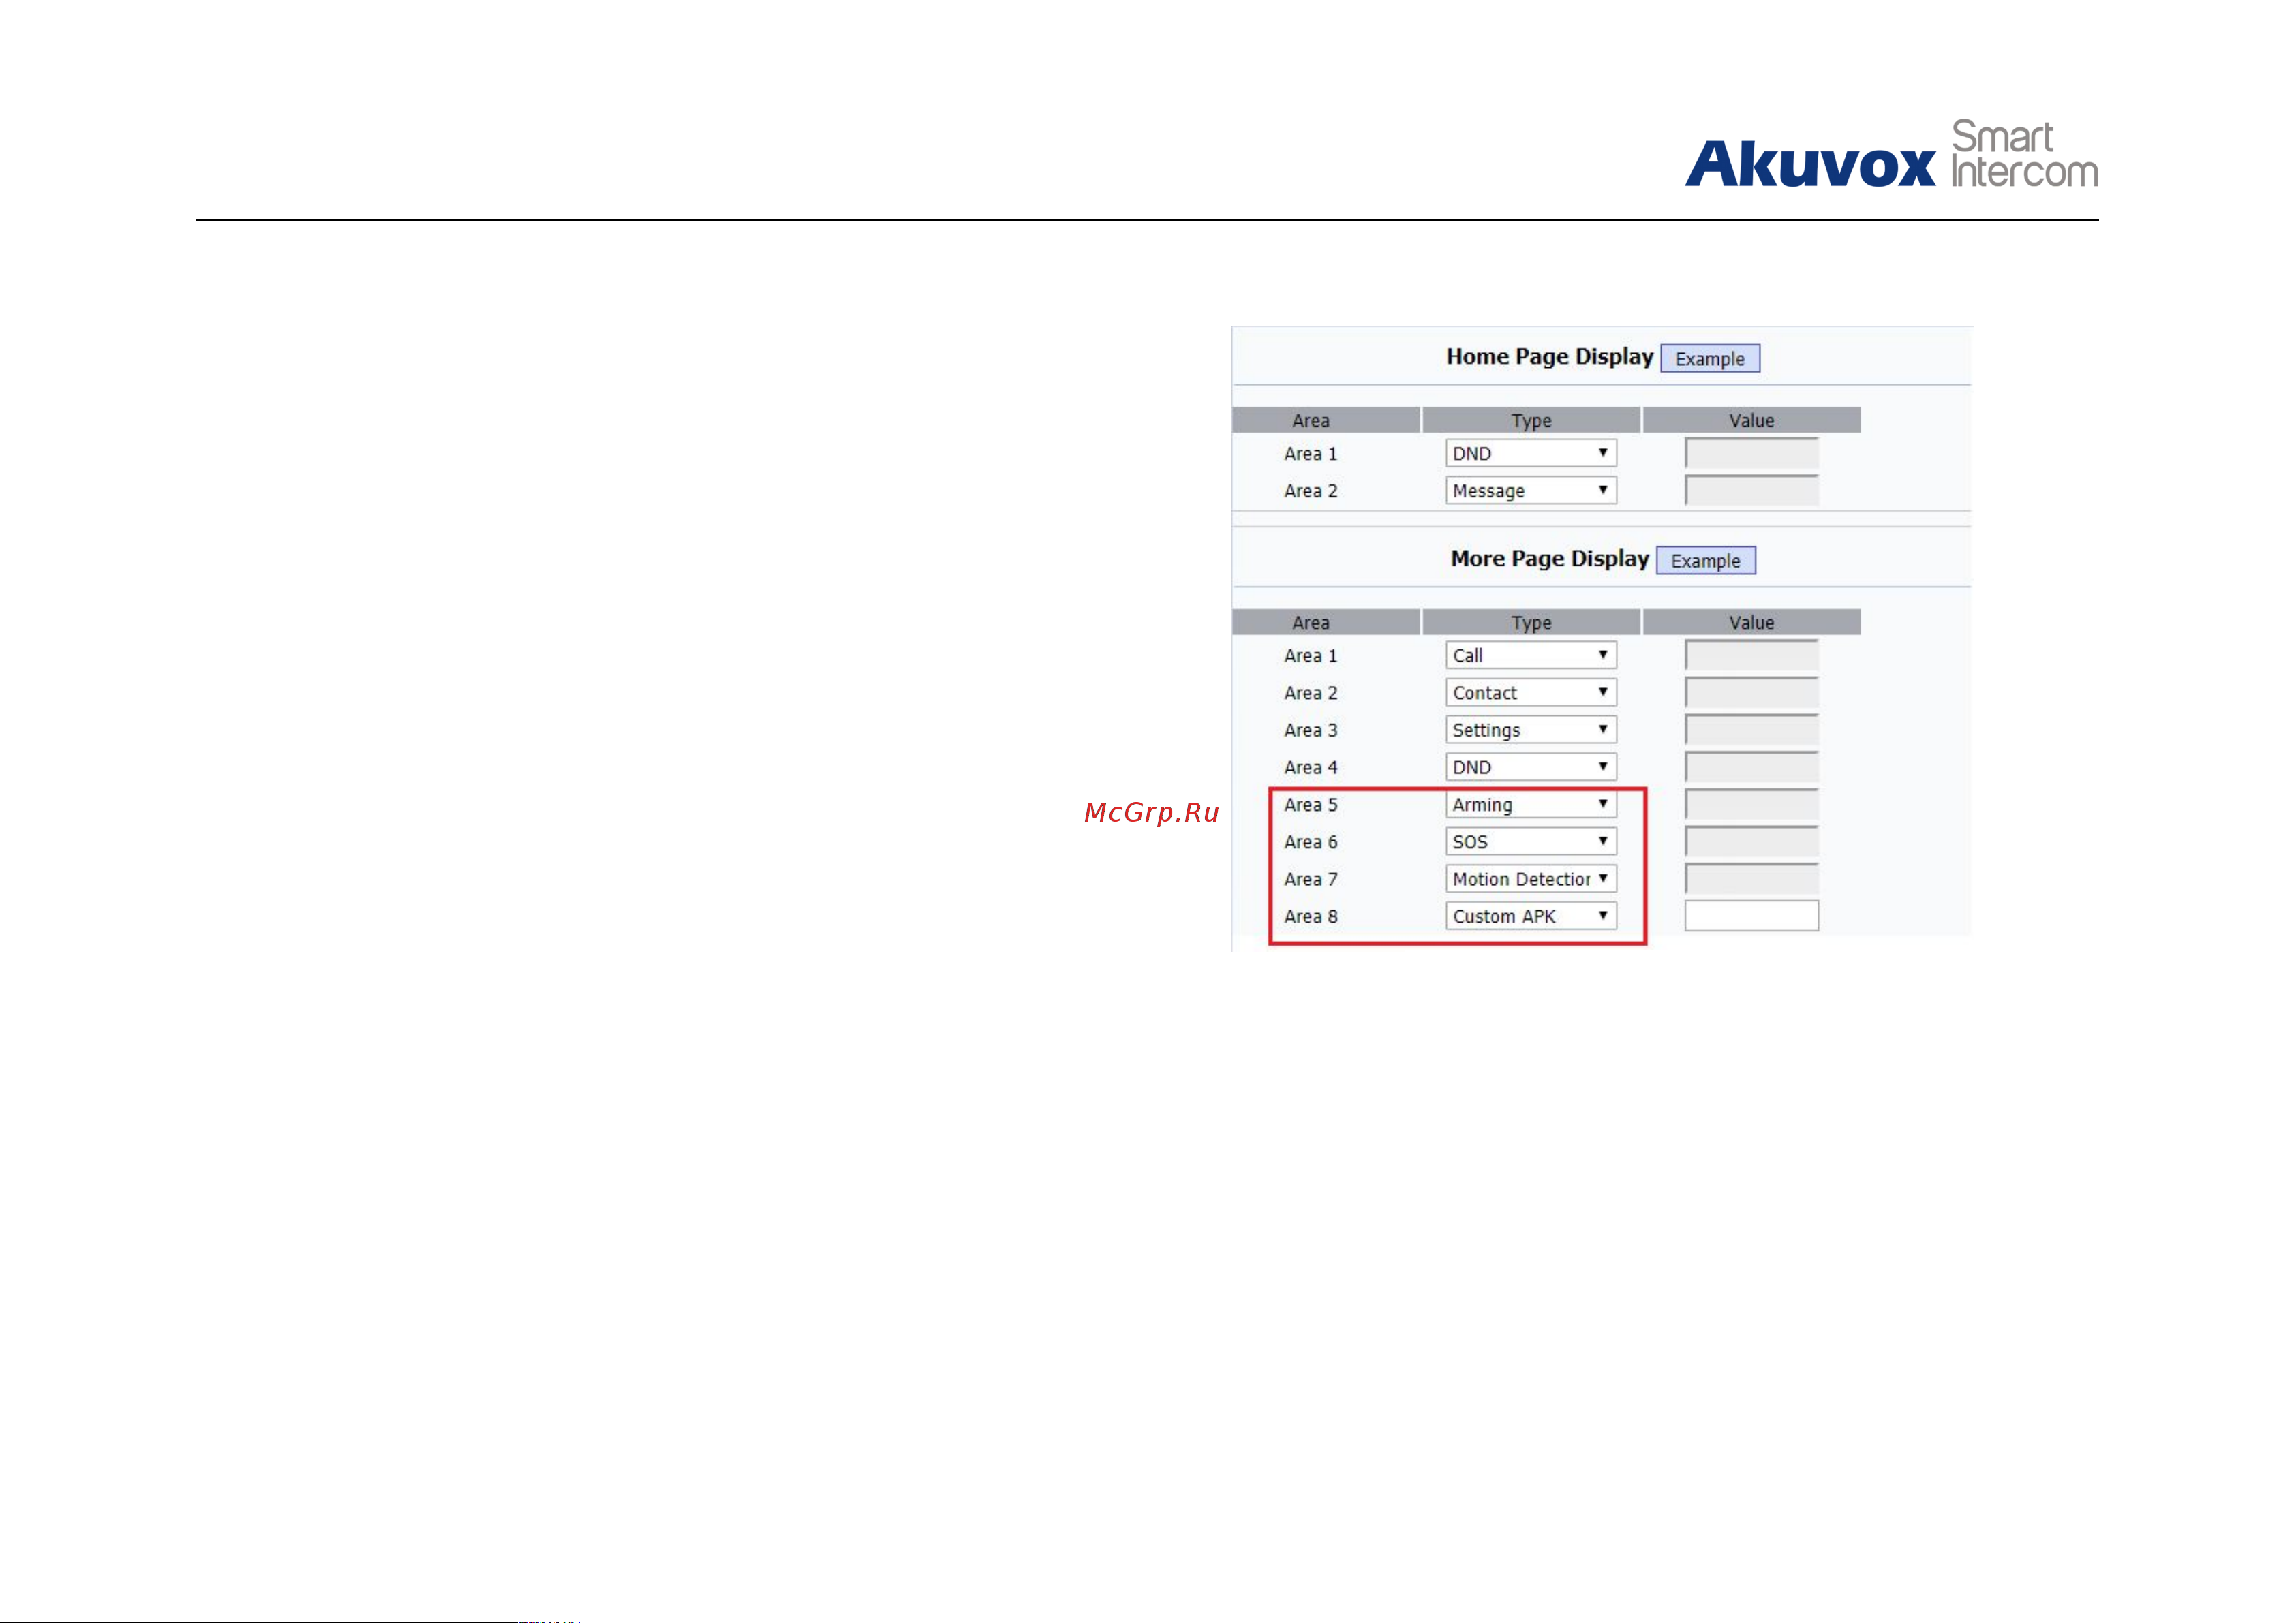Open More Page Area 4 DND dropdown
2296x1623 pixels.
(1531, 767)
